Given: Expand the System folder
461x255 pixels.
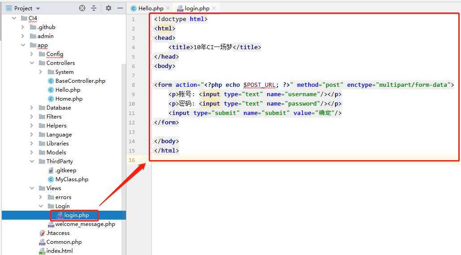Looking at the screenshot, I should 41,72.
